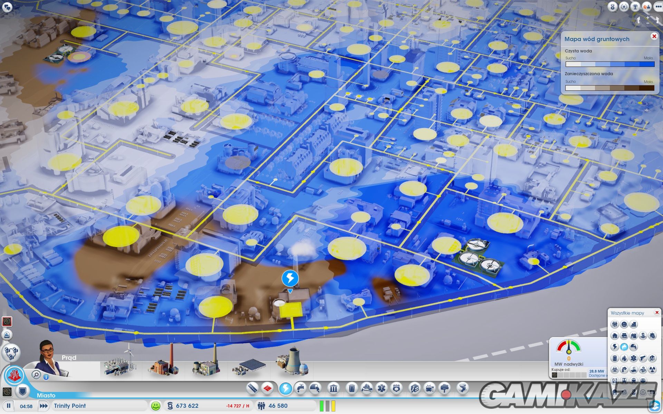663x414 pixels.
Task: Click the population count 46 580
Action: coord(277,406)
